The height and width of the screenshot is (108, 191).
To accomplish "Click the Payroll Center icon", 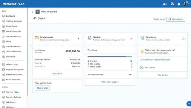I will point(4,26).
